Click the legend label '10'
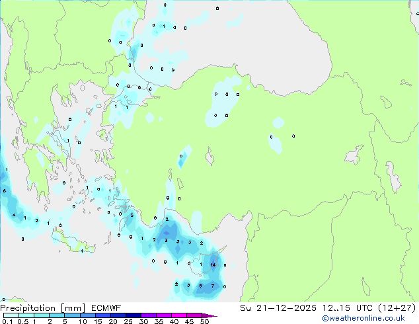The width and height of the screenshot is (419, 324). pos(83,321)
